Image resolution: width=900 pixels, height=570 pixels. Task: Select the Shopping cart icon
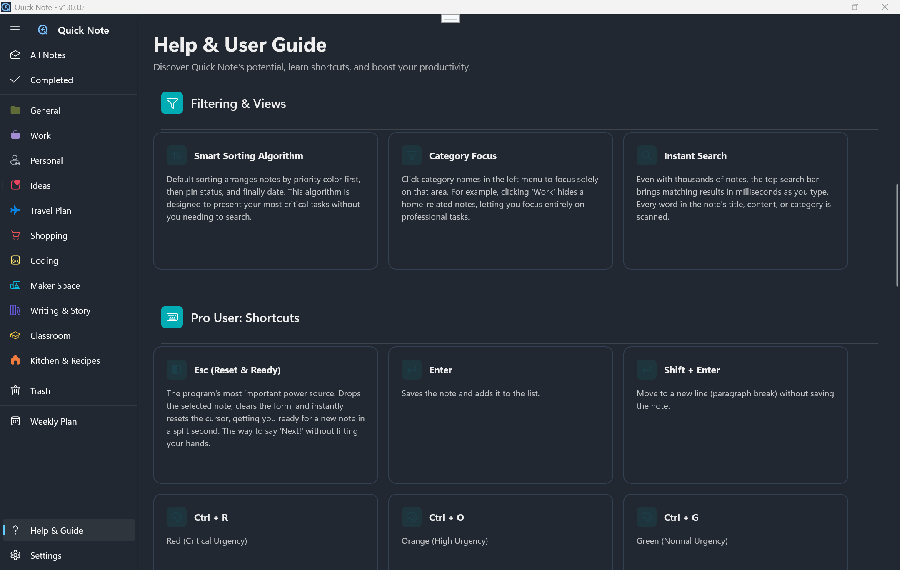pos(15,235)
